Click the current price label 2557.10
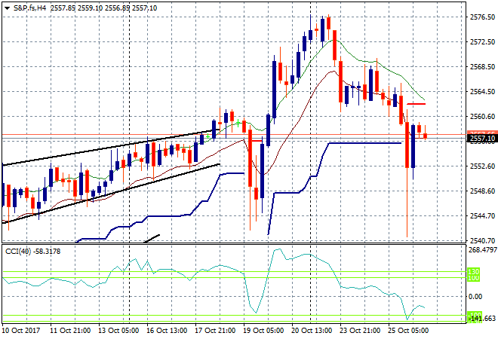 [482, 139]
